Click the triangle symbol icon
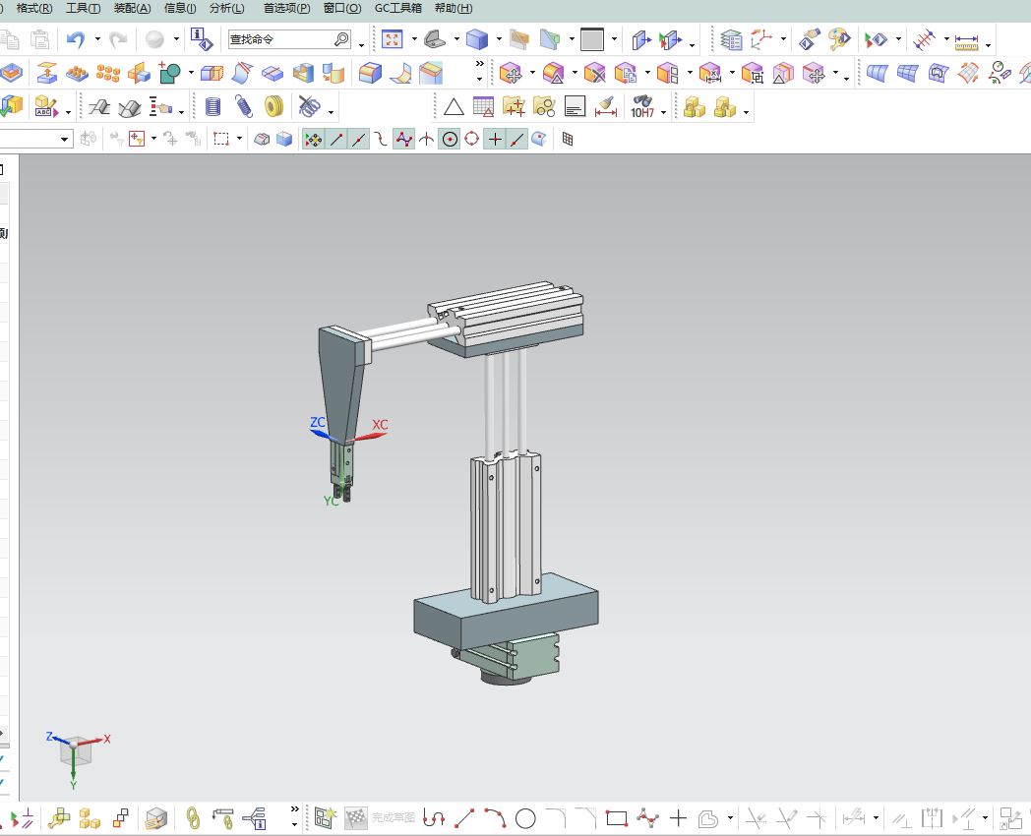The height and width of the screenshot is (836, 1031). coord(454,106)
